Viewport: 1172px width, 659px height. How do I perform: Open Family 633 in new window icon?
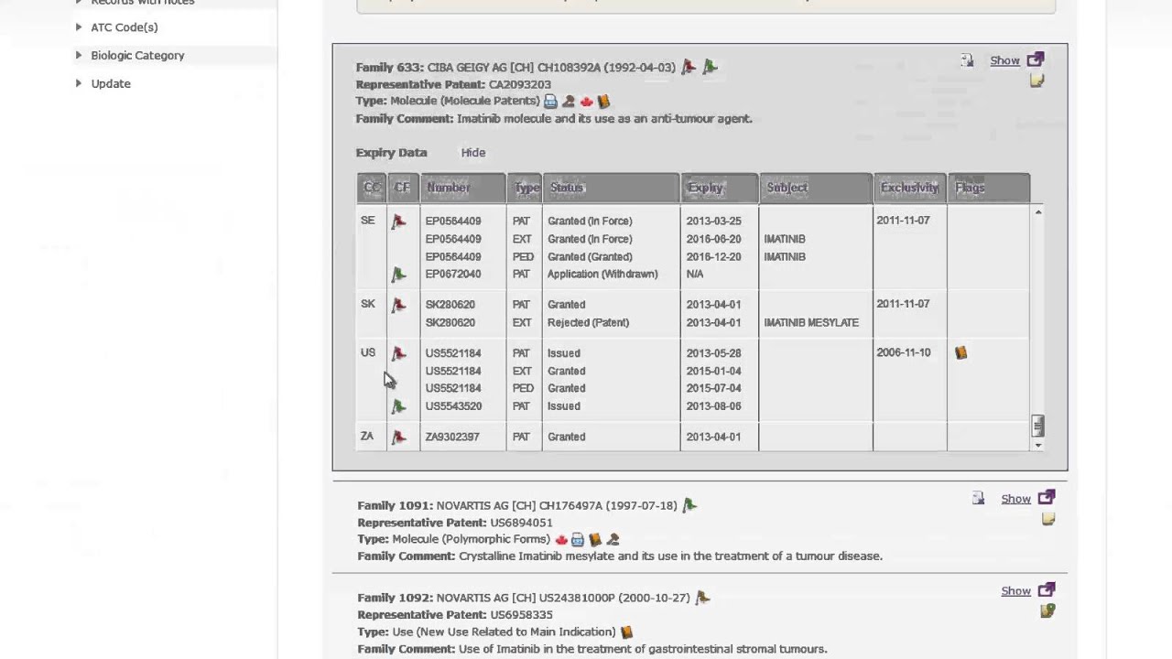1036,59
